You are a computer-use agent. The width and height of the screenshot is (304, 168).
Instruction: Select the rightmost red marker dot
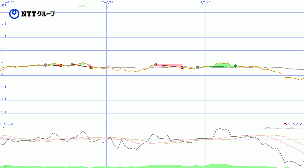click(x=182, y=67)
